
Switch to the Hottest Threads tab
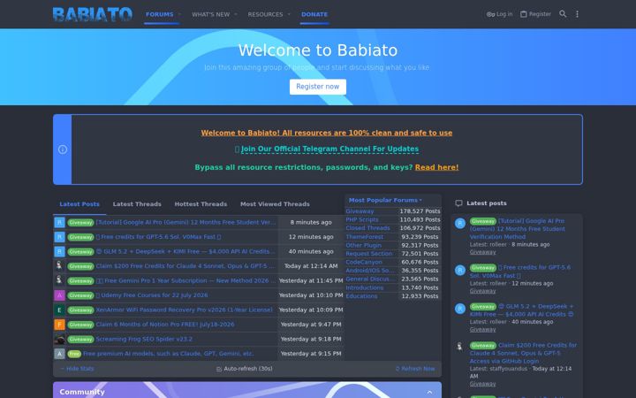[201, 204]
